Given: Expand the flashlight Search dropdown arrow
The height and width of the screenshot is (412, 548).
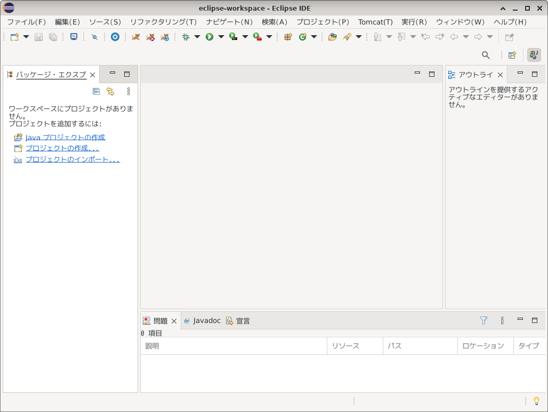Looking at the screenshot, I should [x=359, y=37].
